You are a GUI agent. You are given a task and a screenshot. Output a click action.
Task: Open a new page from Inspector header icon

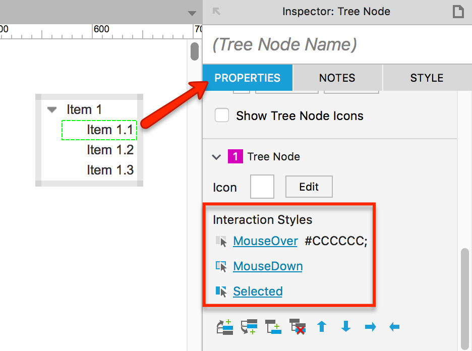tap(458, 11)
